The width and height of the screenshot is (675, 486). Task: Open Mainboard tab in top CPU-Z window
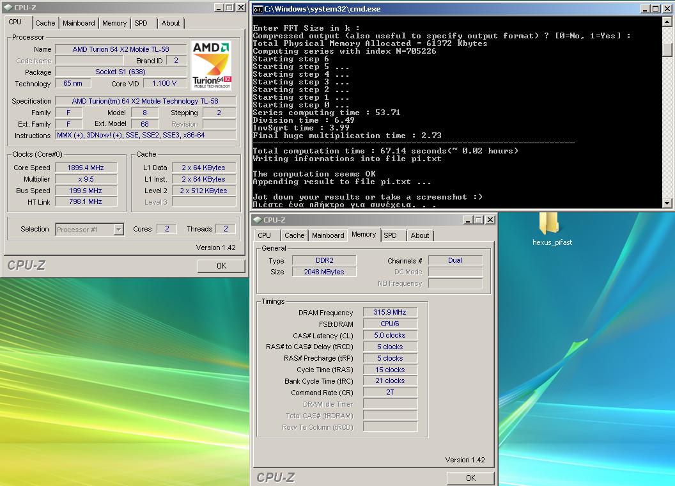[79, 23]
